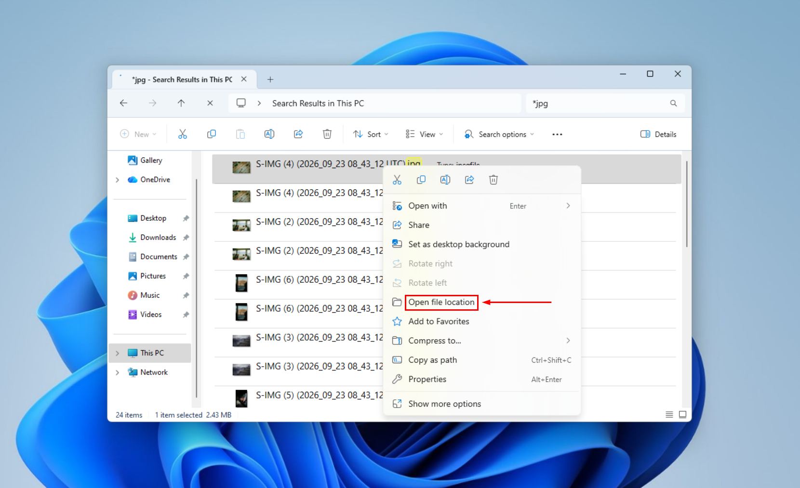The height and width of the screenshot is (488, 800).
Task: Close the *jpg search results tab
Action: (x=244, y=79)
